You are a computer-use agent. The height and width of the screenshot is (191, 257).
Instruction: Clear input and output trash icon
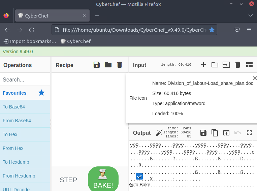tap(238, 65)
